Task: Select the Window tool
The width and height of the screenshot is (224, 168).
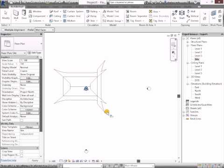Action: [35, 12]
